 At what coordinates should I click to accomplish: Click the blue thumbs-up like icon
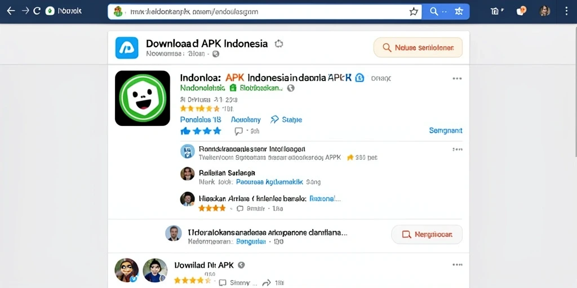(x=185, y=130)
